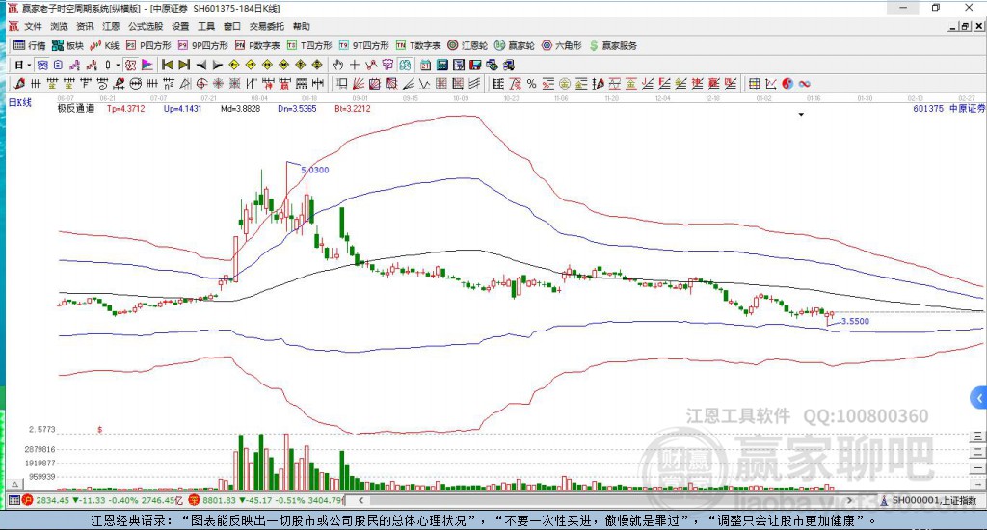Open the 江恩 menu
The width and height of the screenshot is (987, 530).
111,26
